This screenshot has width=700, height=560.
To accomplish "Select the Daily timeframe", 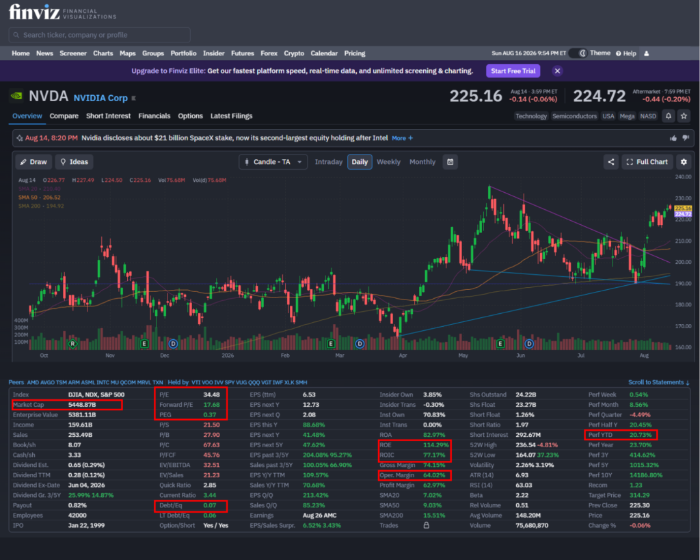I will pyautogui.click(x=360, y=161).
